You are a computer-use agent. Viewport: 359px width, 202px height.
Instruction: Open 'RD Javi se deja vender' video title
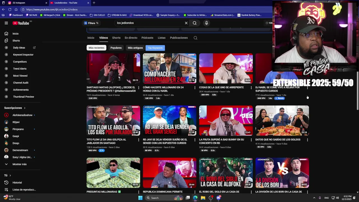click(165, 141)
